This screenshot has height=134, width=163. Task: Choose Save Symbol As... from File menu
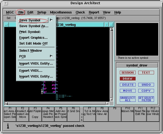click(x=34, y=26)
